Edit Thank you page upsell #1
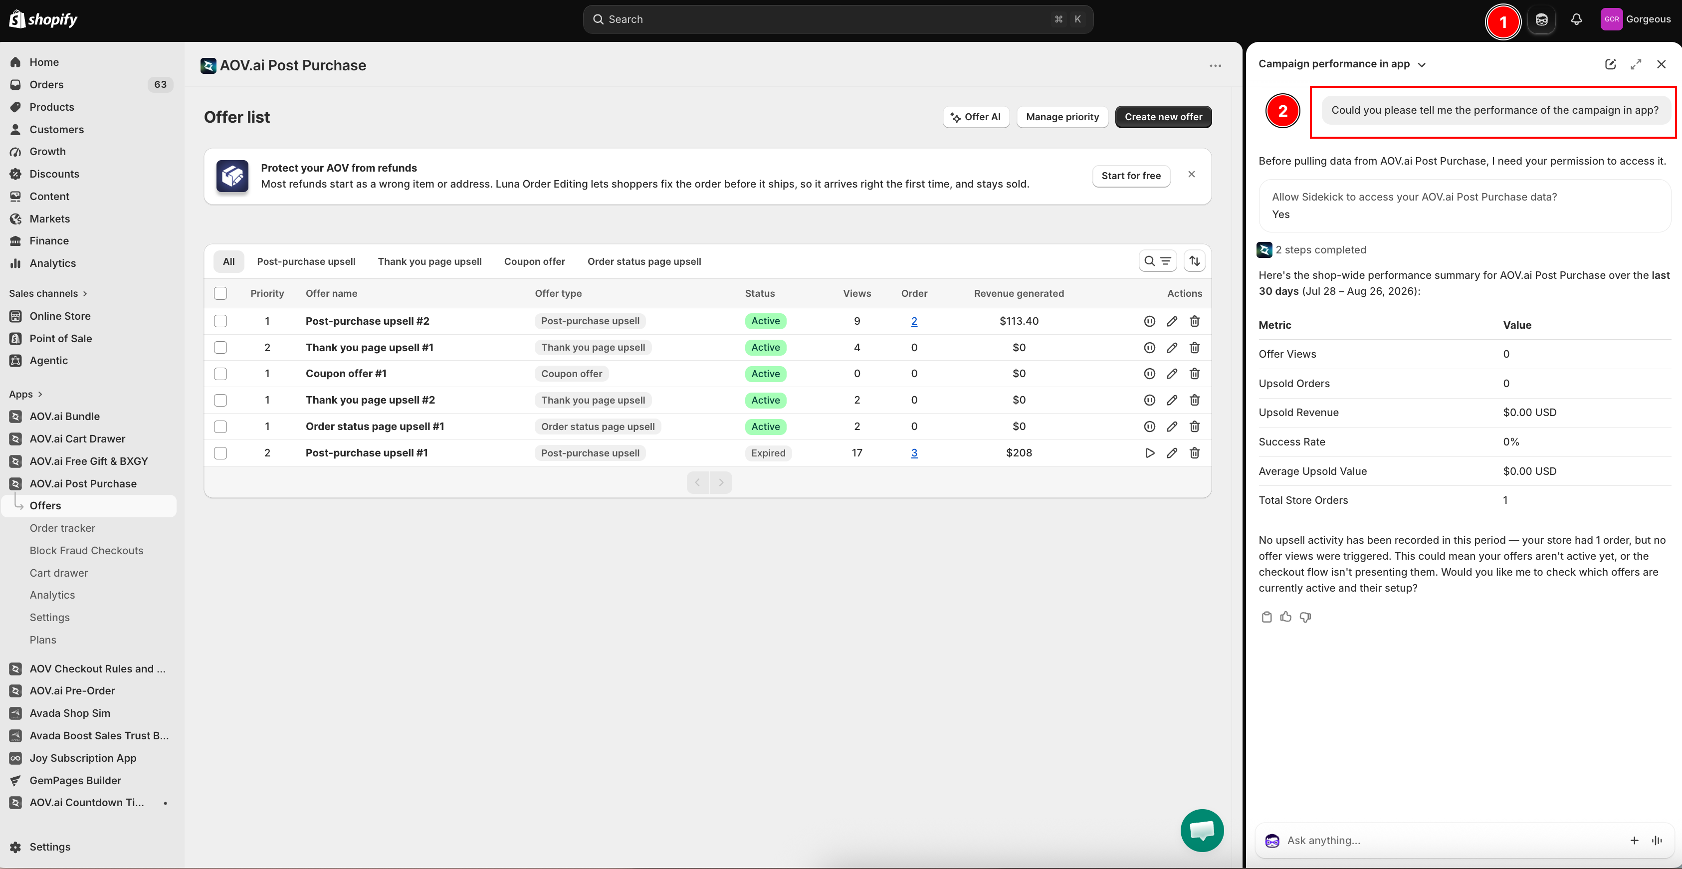The width and height of the screenshot is (1682, 869). 1172,347
